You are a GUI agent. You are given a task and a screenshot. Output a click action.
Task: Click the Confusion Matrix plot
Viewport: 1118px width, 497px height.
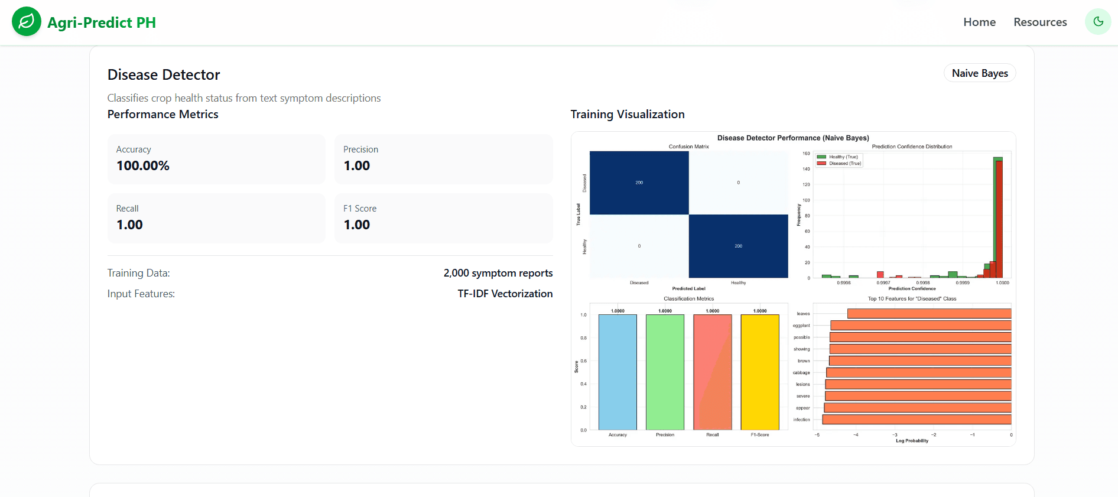click(689, 215)
